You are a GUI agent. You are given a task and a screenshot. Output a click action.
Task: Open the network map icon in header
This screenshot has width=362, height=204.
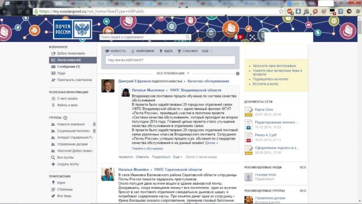tap(252, 37)
